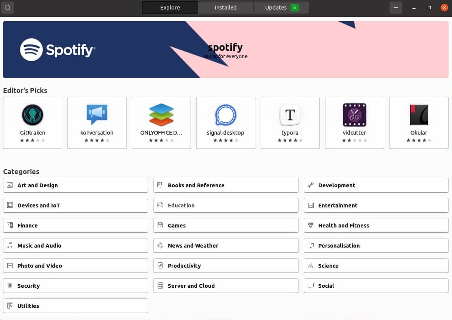Click the Okular star rating

pyautogui.click(x=419, y=140)
